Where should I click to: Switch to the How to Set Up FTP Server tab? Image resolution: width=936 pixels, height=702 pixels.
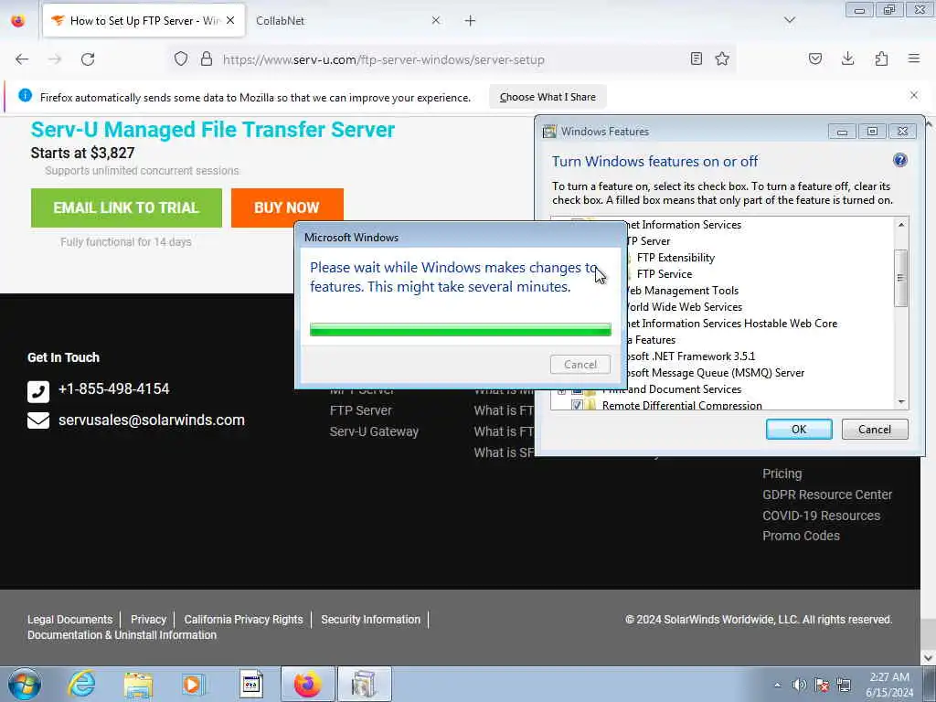coord(144,21)
